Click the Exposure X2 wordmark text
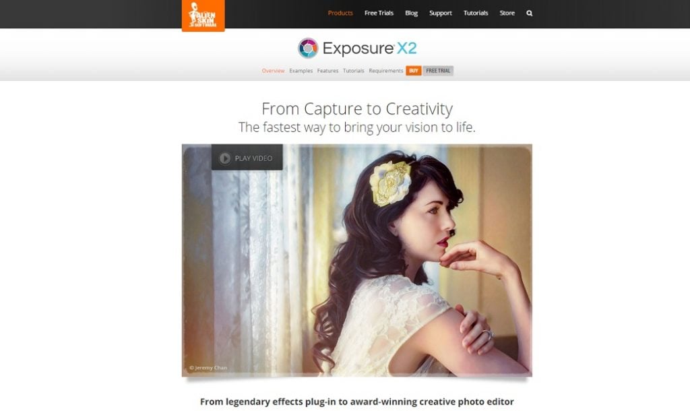Screen dimensions: 690x411 point(369,48)
